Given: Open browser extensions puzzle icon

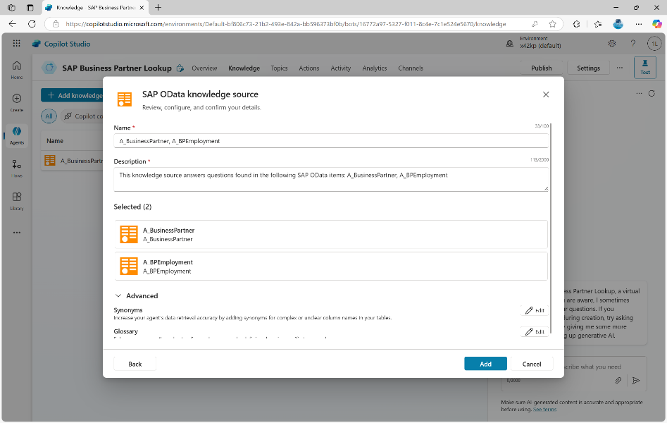Looking at the screenshot, I should 576,24.
